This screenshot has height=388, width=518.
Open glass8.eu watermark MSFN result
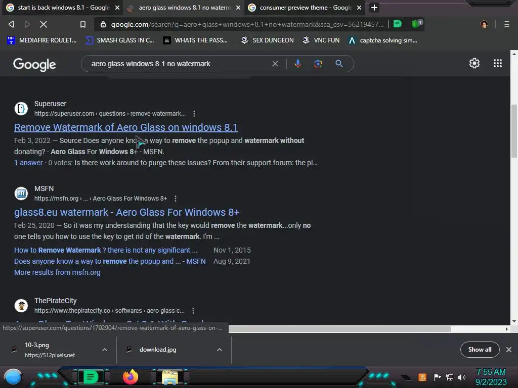[126, 212]
